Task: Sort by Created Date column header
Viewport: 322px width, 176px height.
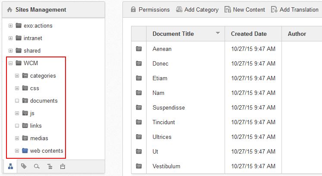Action: [x=249, y=34]
